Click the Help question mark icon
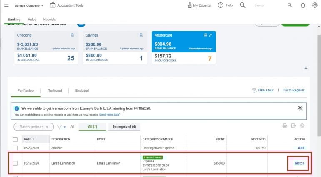321x177 pixels. click(220, 5)
